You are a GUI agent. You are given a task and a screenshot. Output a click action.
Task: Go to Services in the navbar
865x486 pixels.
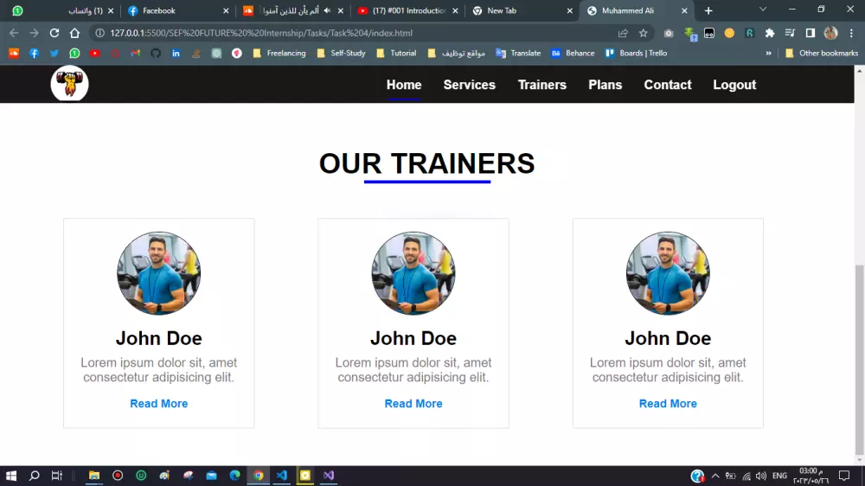coord(470,85)
